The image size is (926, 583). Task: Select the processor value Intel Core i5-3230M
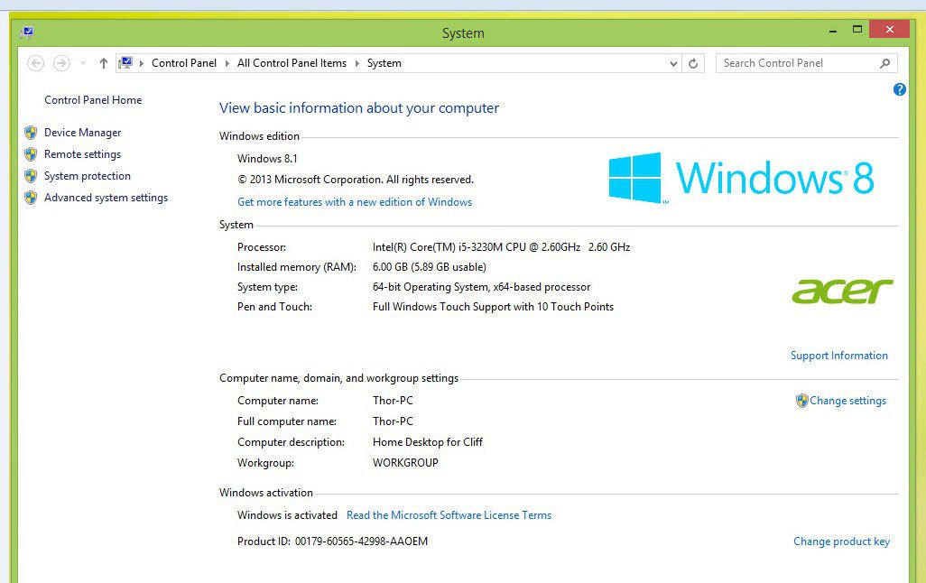click(x=501, y=247)
